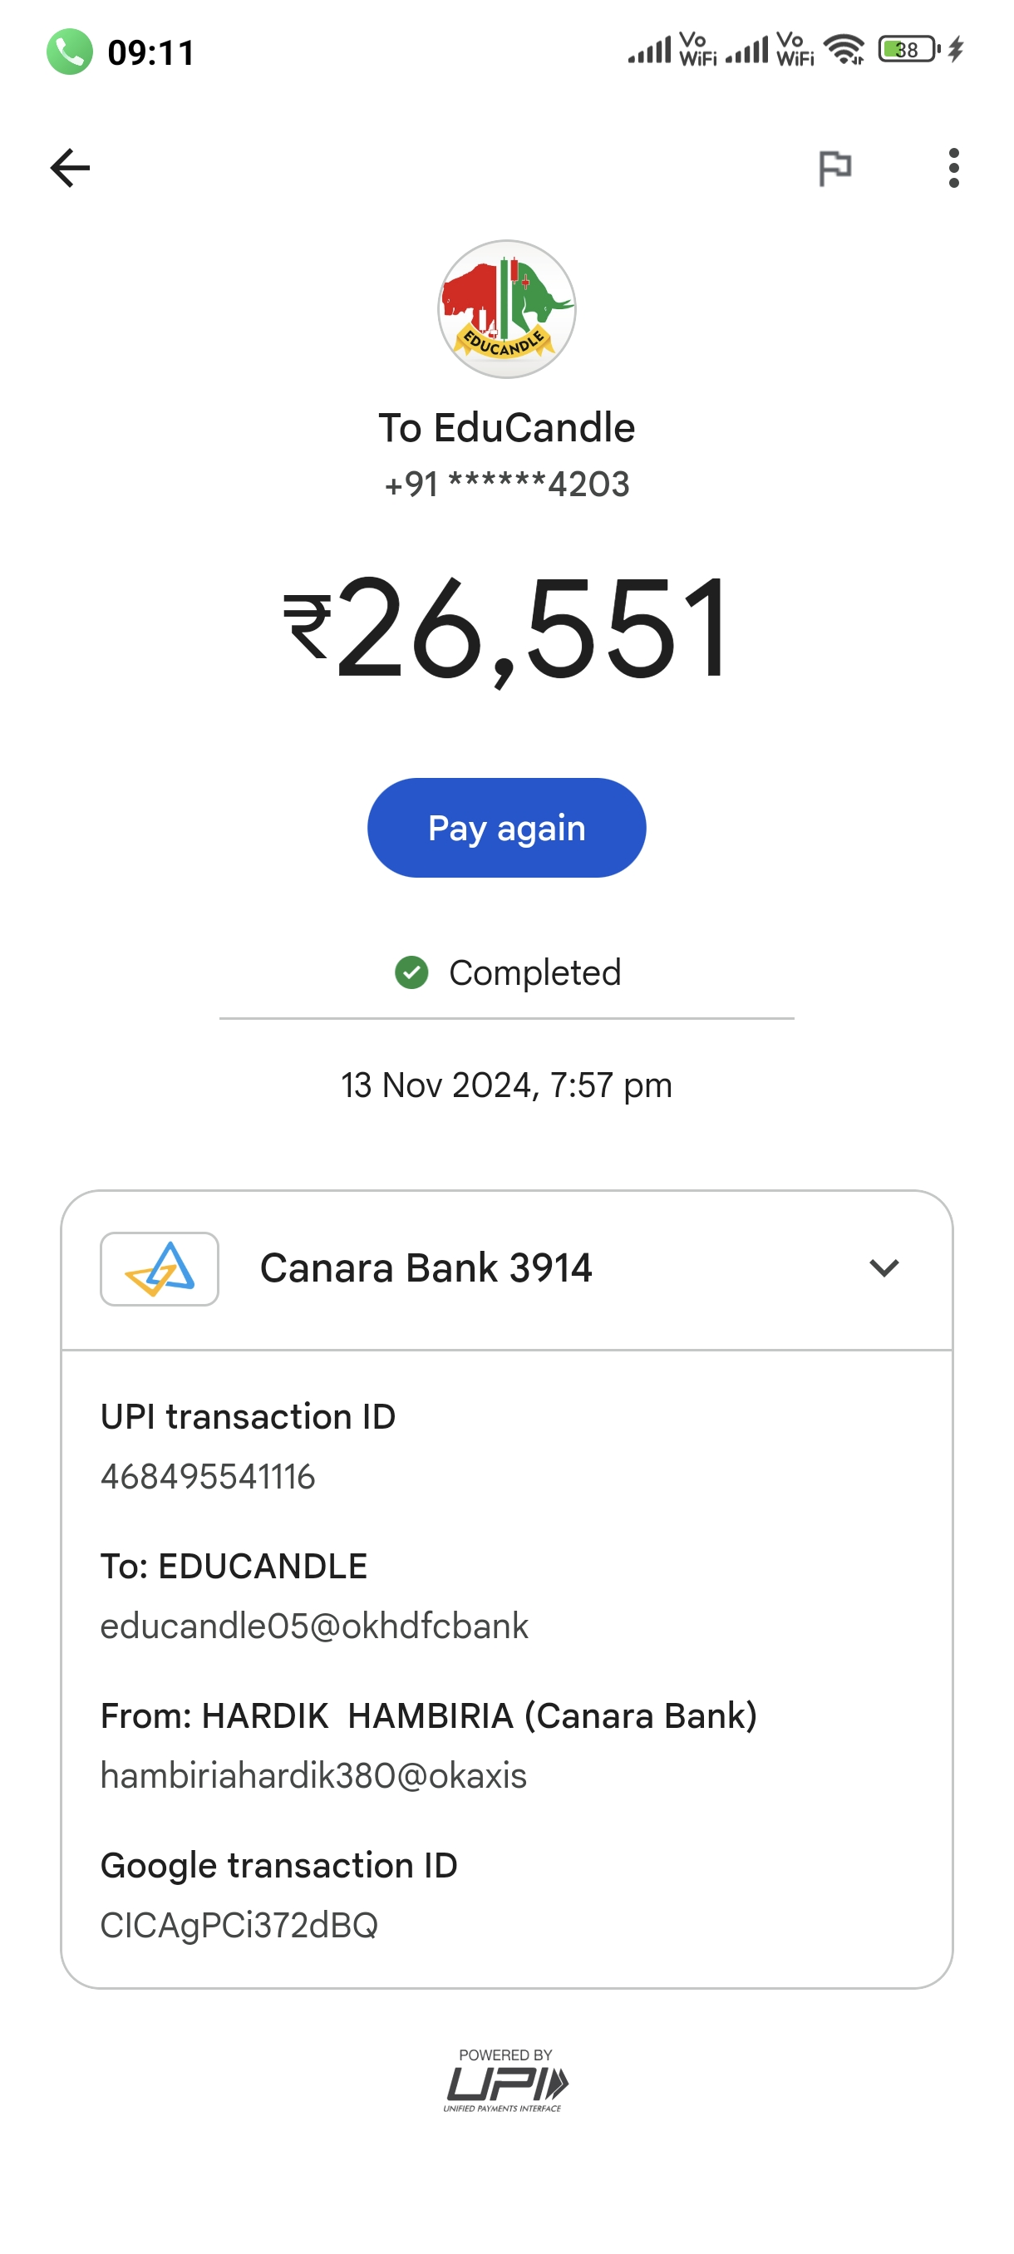Tap the back arrow icon
This screenshot has height=2254, width=1014.
(x=70, y=168)
